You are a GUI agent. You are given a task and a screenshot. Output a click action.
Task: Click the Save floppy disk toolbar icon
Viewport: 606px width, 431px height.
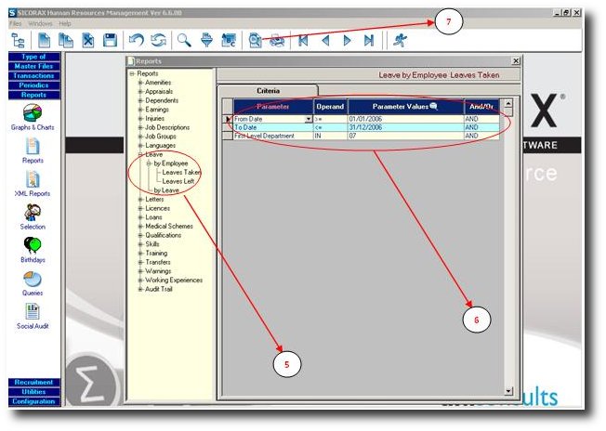(111, 40)
